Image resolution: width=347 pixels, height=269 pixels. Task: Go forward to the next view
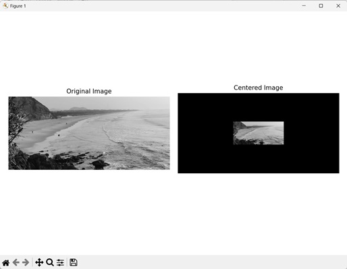[x=26, y=262]
